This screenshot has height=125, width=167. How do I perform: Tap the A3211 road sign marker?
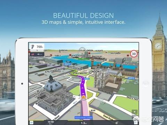coord(67,64)
